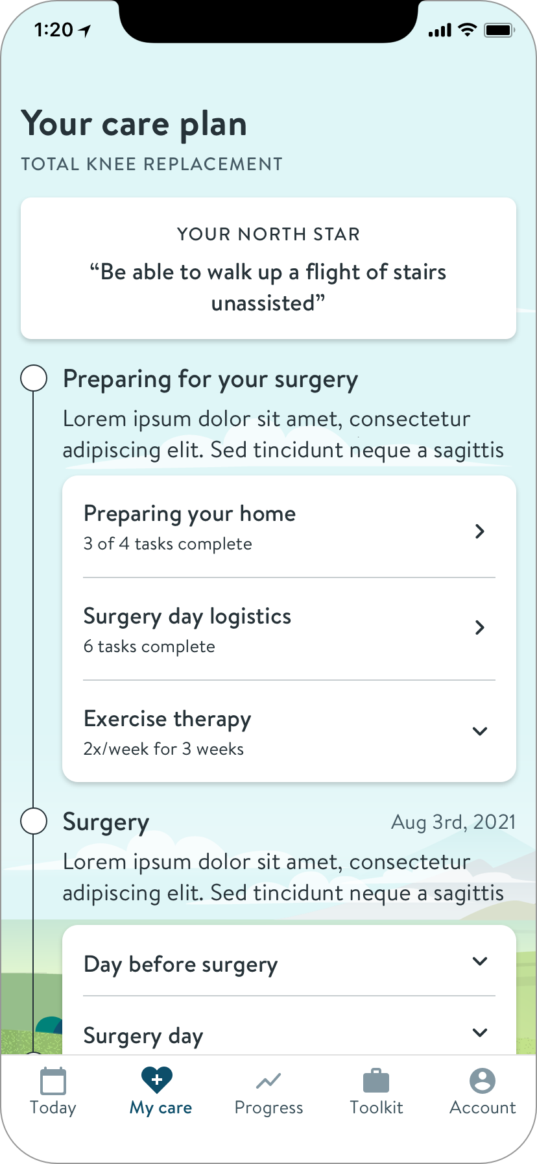
Task: Open Surgery day logistics chevron arrow
Action: coord(480,627)
